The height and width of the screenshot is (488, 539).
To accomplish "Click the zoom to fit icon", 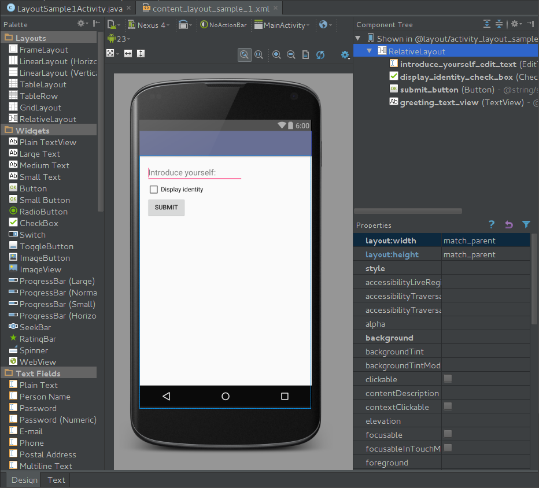I will point(244,55).
